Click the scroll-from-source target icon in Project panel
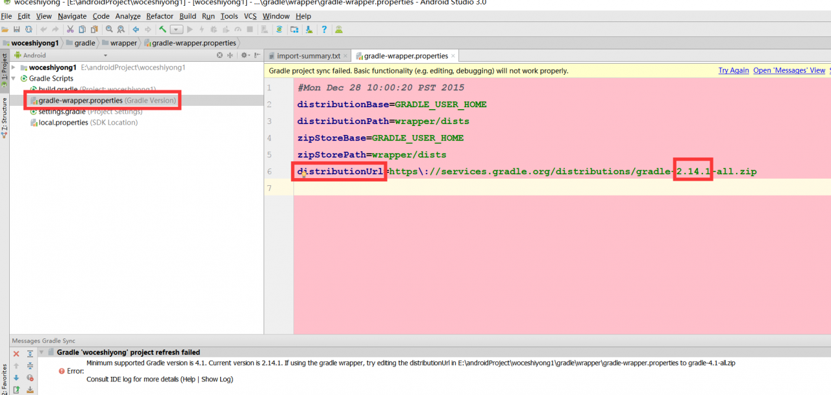This screenshot has width=831, height=395. 219,55
